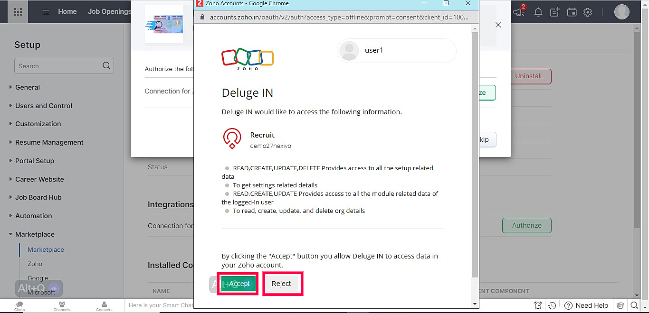Click the bottom-bar search magnifier icon
The height and width of the screenshot is (313, 649).
(x=635, y=305)
